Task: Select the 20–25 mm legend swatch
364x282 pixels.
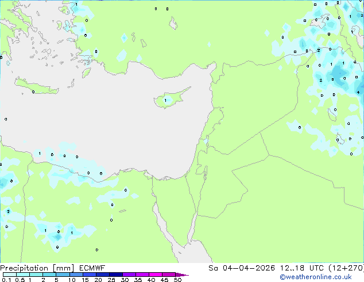Action: click(x=102, y=275)
